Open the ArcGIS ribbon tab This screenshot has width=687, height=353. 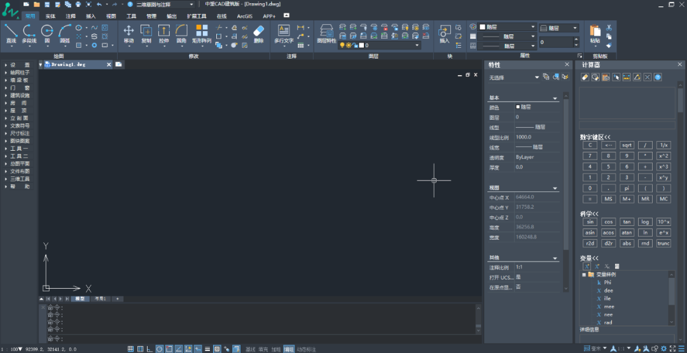click(244, 15)
